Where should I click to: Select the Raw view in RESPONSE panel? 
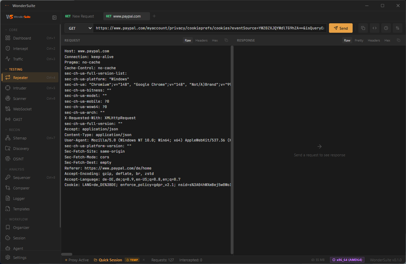click(347, 40)
